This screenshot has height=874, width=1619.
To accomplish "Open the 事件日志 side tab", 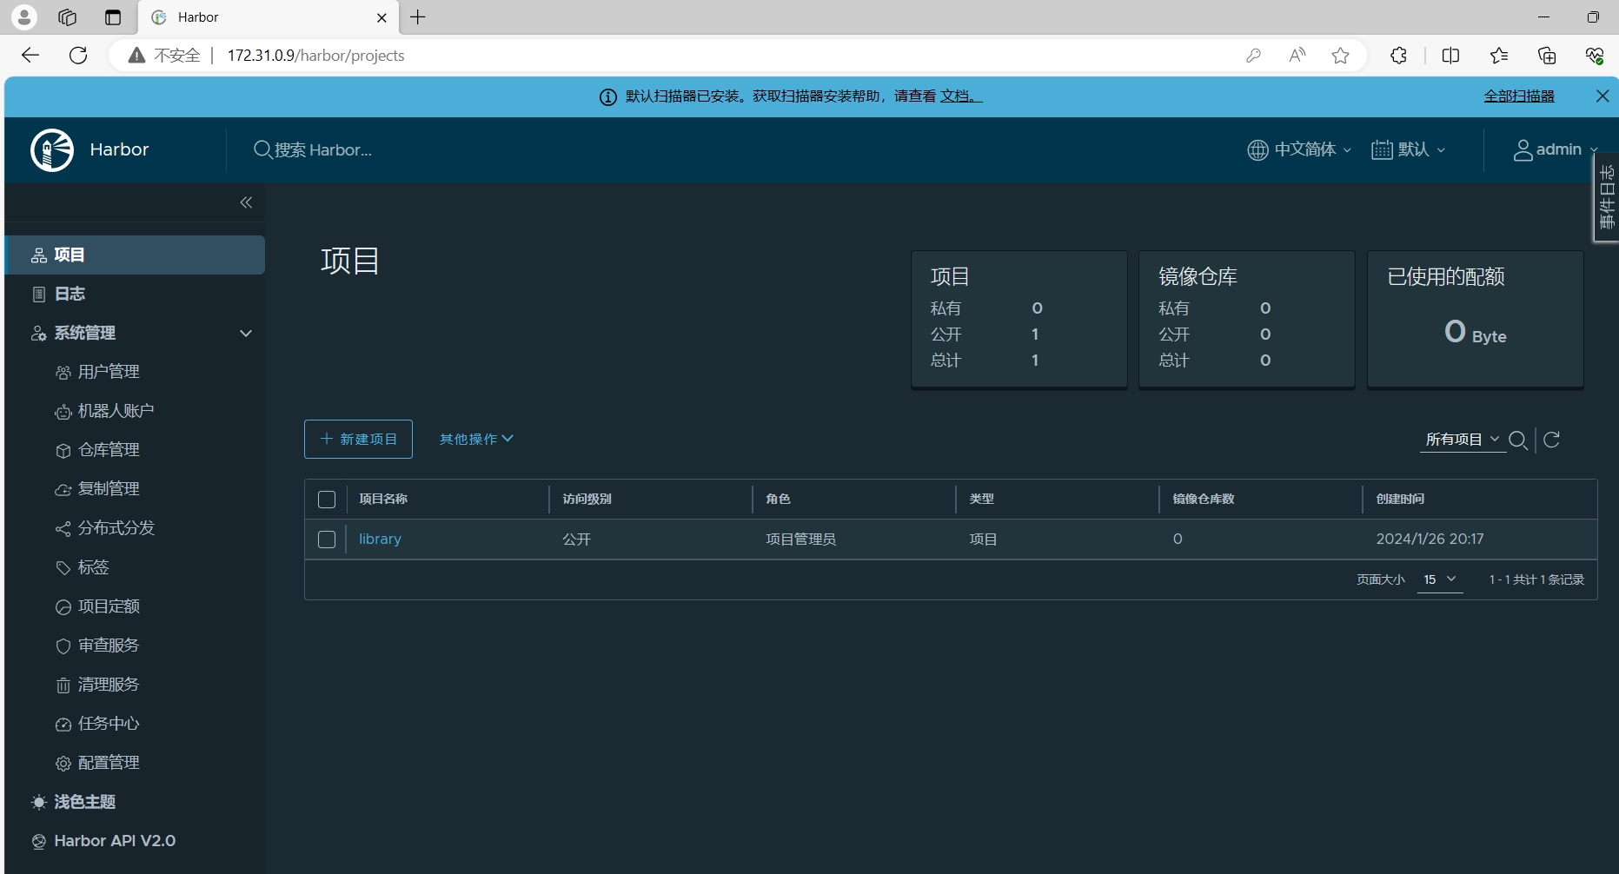I will [1607, 198].
